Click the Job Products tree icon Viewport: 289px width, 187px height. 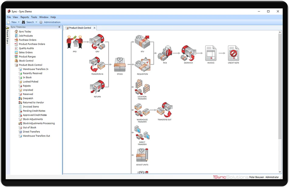[16, 36]
